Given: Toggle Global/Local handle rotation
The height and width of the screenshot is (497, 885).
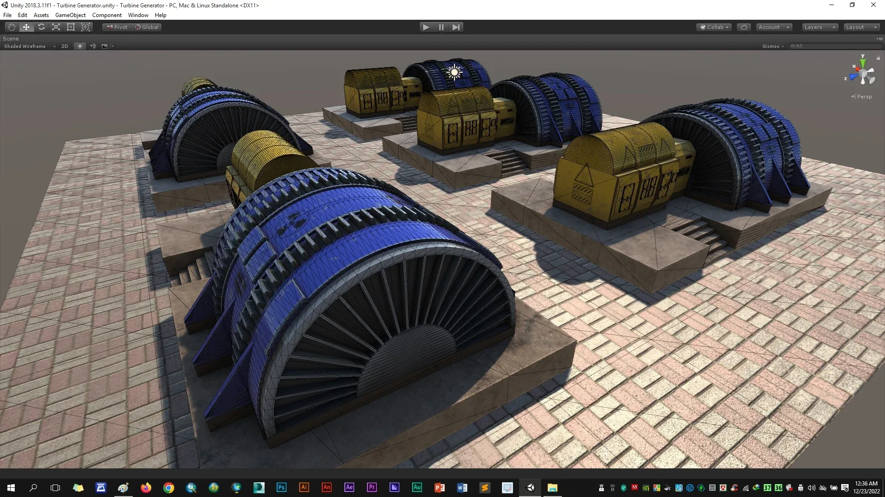Looking at the screenshot, I should click(147, 27).
